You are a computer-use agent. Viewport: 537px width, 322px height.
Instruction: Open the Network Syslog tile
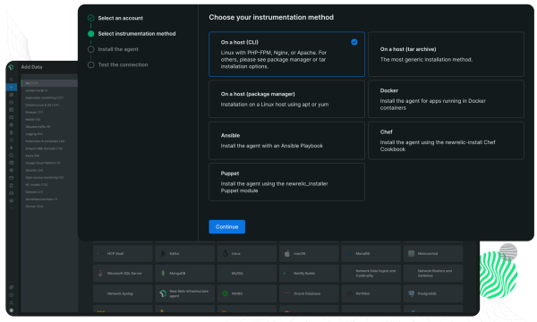click(x=123, y=293)
